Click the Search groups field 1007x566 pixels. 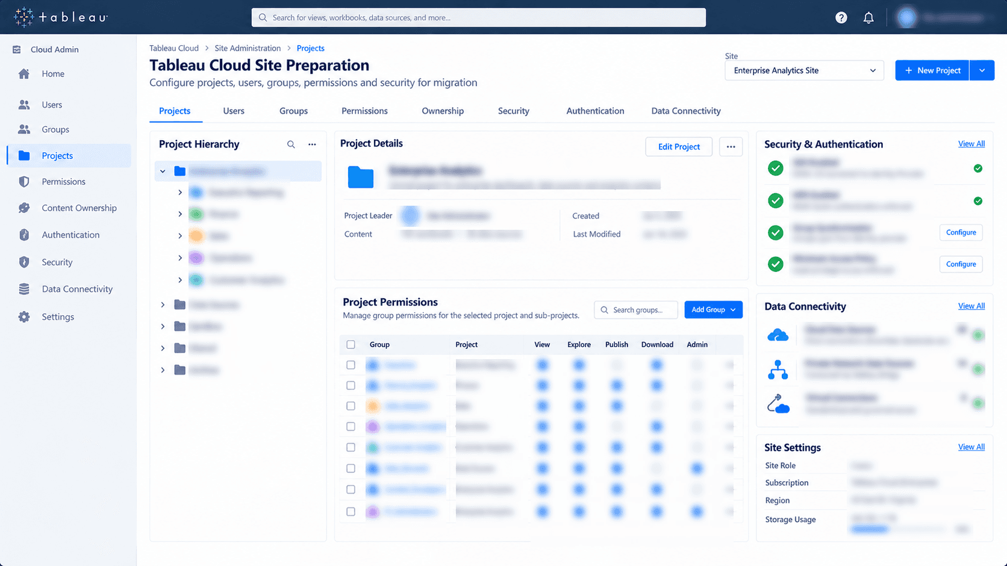(636, 310)
